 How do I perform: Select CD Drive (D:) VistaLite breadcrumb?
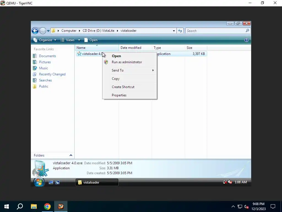98,31
